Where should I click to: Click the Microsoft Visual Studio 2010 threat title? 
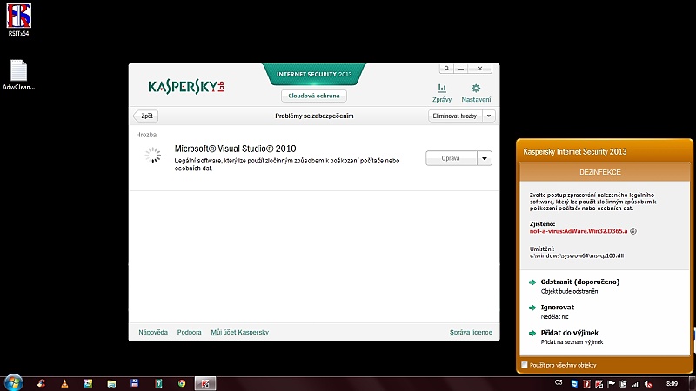click(235, 149)
